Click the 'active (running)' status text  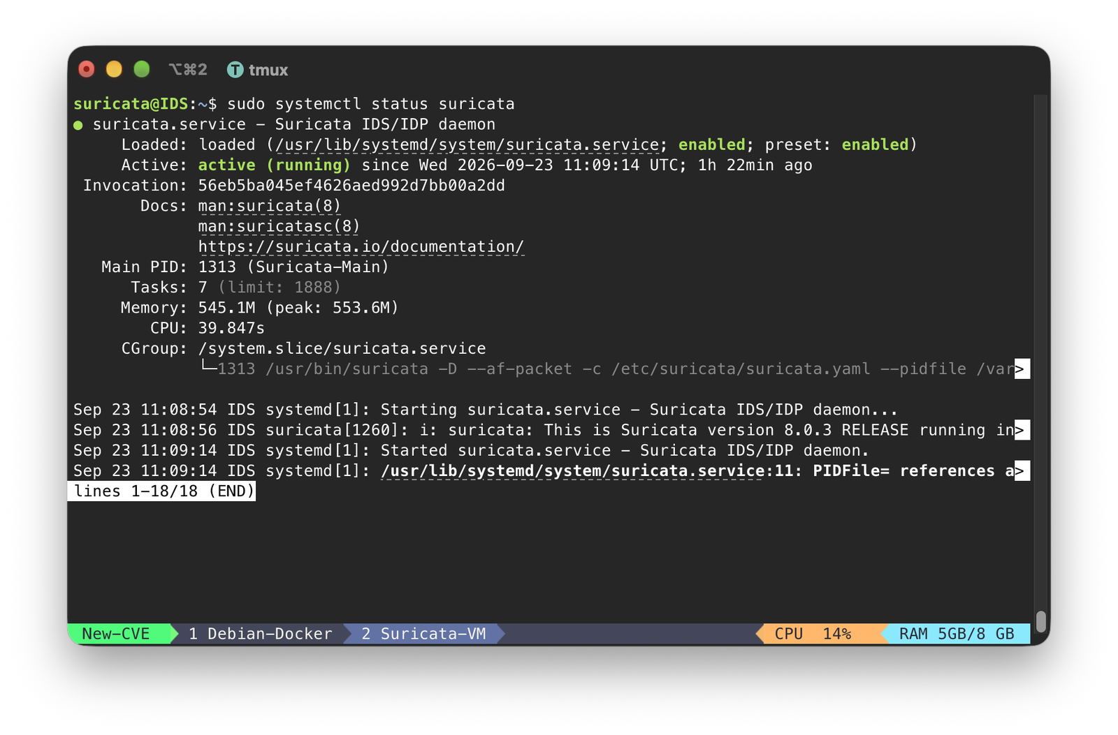(274, 165)
